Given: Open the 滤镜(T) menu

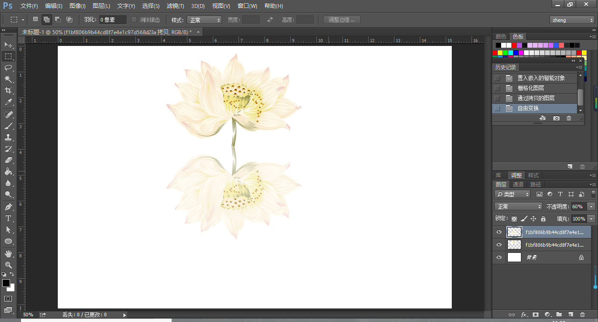Looking at the screenshot, I should pyautogui.click(x=175, y=6).
